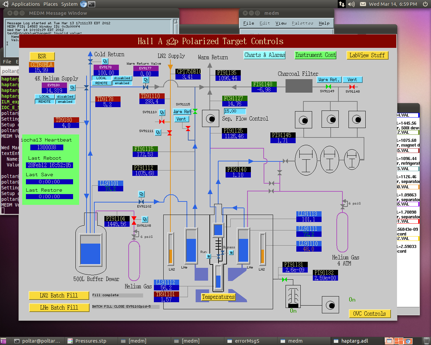Open Temperatures display menu
This screenshot has height=345, width=431.
click(218, 297)
